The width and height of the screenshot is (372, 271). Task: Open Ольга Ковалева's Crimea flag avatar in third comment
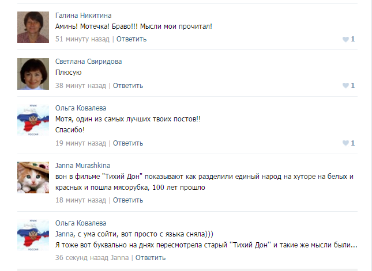32,120
